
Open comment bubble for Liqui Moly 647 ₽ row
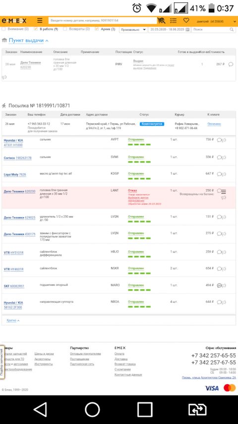[219, 174]
